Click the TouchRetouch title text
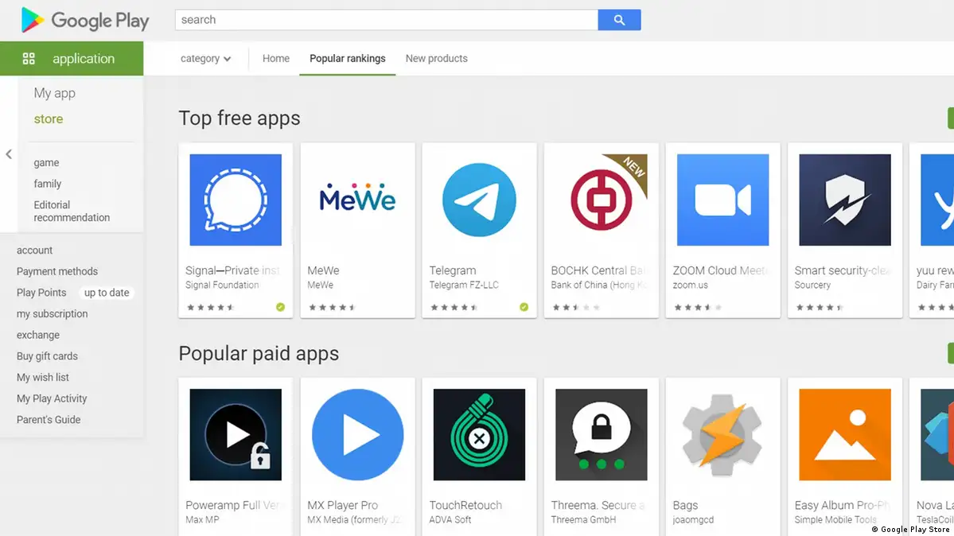Image resolution: width=954 pixels, height=536 pixels. (x=465, y=505)
